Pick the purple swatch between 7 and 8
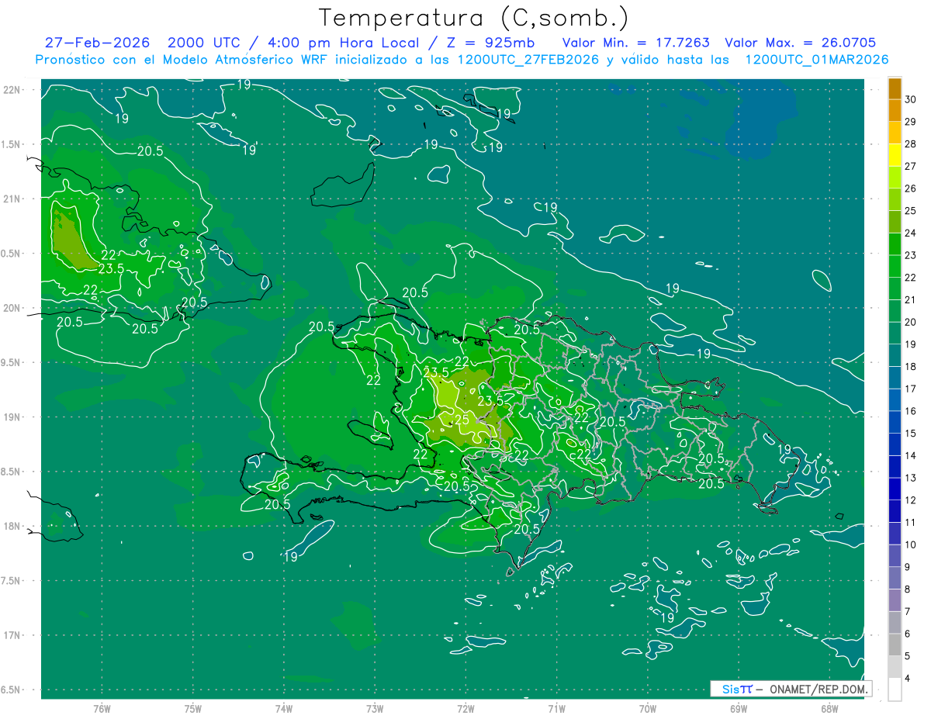The height and width of the screenshot is (719, 931). (x=895, y=600)
